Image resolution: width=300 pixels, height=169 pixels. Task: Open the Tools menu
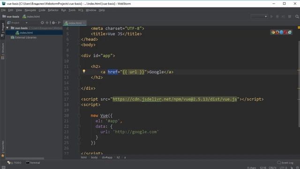click(72, 10)
